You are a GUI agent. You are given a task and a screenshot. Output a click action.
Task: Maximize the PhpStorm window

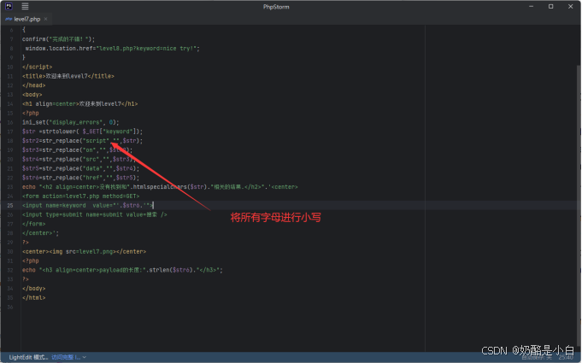click(551, 6)
